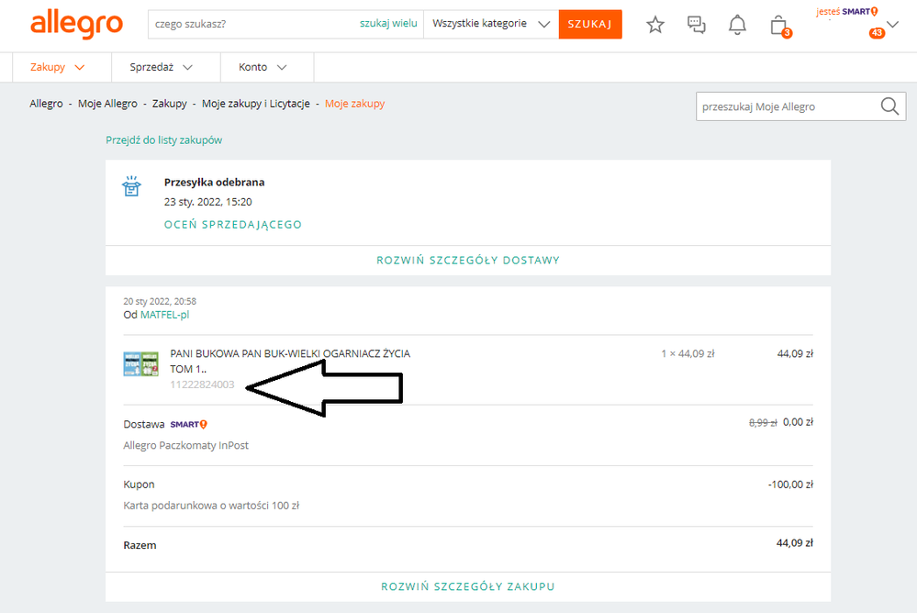Expand the Zakupy menu
The width and height of the screenshot is (917, 613).
[57, 67]
